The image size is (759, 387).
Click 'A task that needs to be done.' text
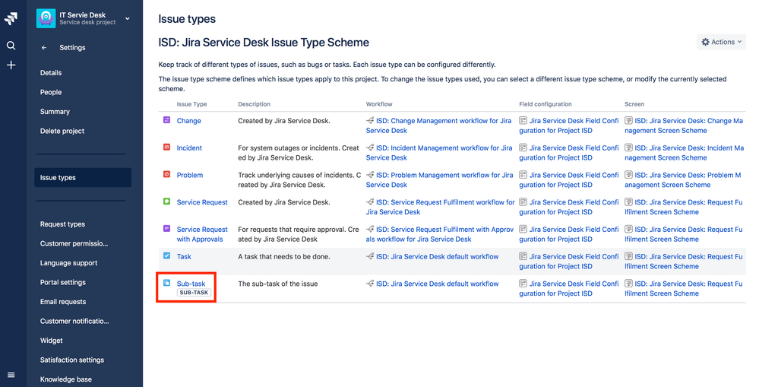(x=284, y=256)
